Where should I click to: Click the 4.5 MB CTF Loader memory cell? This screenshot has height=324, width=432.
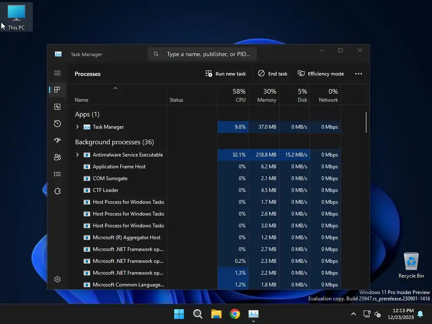coord(264,190)
